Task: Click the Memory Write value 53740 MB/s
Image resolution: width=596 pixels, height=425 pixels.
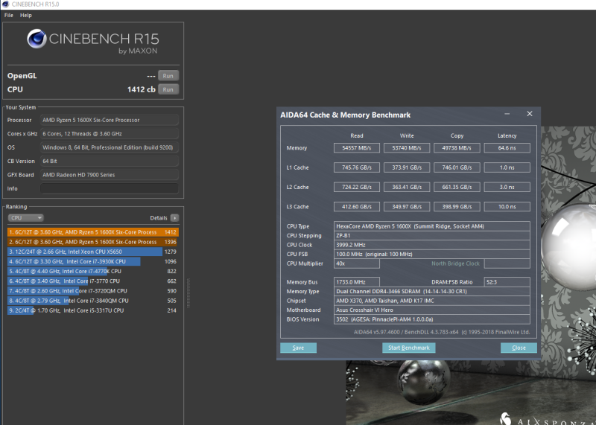Action: [407, 147]
